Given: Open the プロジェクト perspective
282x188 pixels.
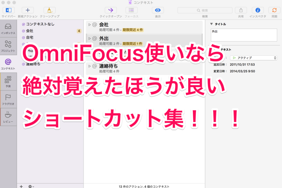Looking at the screenshot, I should (8, 46).
